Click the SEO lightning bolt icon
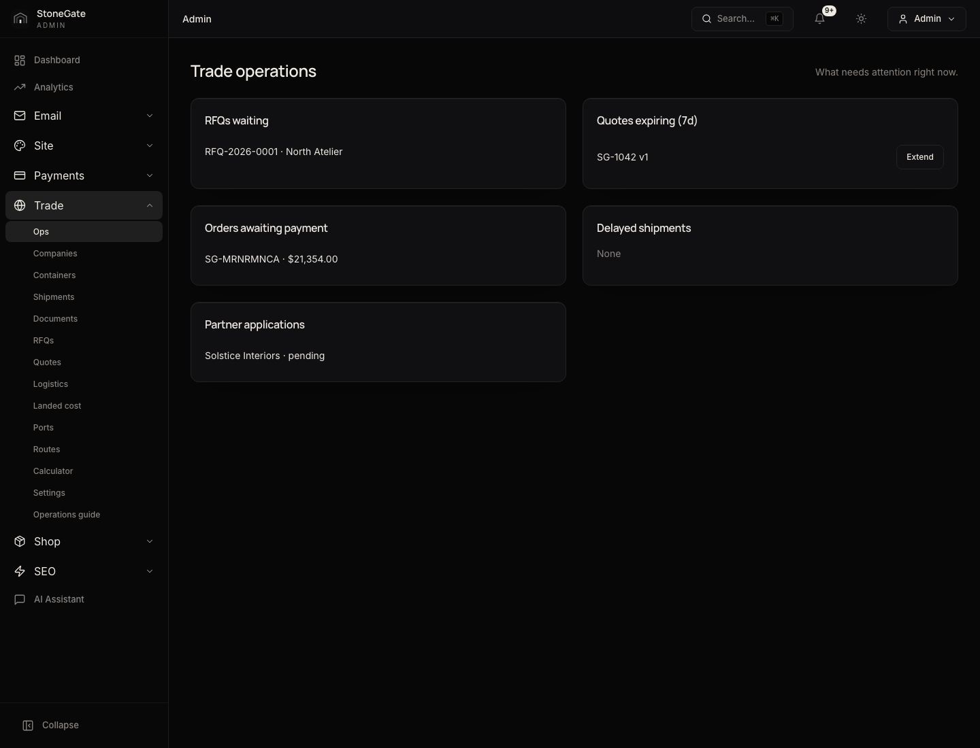The image size is (980, 748). pos(20,571)
